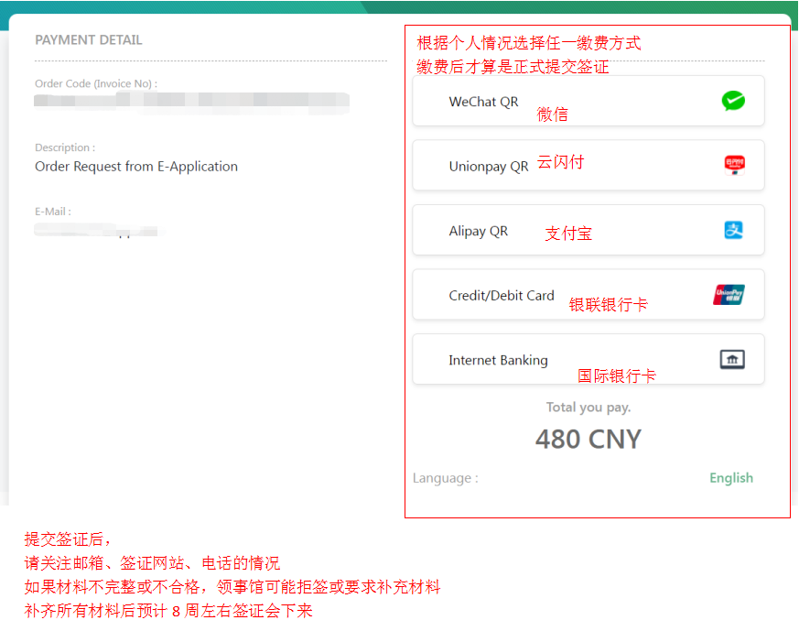Pick the Alipay QR text label
799x631 pixels.
pyautogui.click(x=478, y=231)
